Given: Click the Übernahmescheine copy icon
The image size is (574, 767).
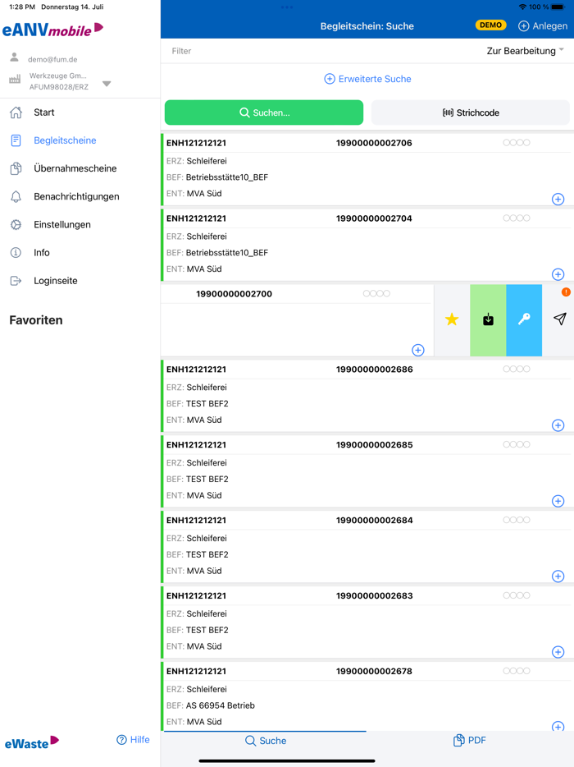Looking at the screenshot, I should click(x=16, y=168).
